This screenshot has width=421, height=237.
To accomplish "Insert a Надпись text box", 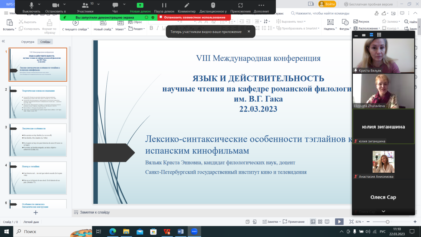I will (x=330, y=25).
